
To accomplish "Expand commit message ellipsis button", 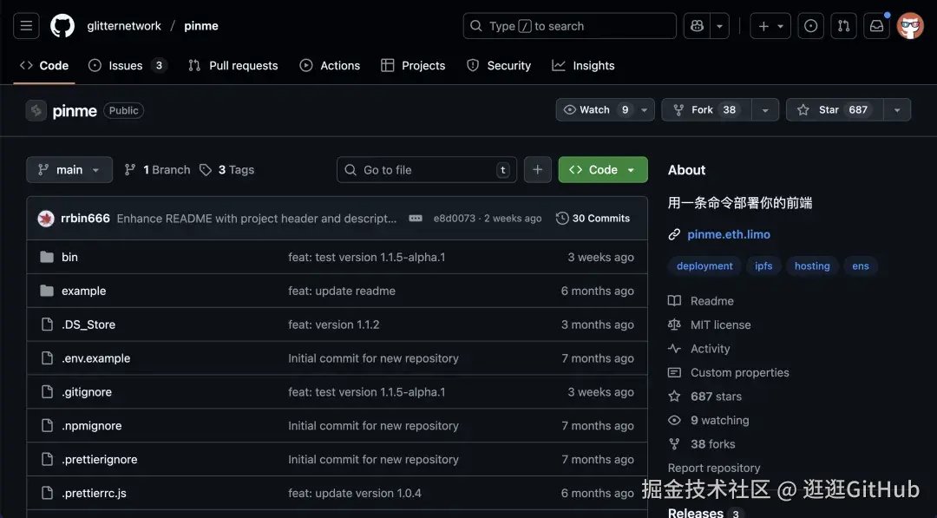I will pyautogui.click(x=416, y=219).
